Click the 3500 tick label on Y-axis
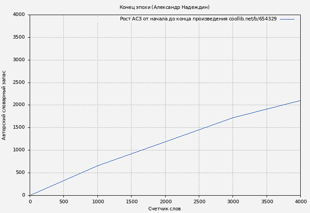Viewport: 310px width, 213px height. pos(18,37)
